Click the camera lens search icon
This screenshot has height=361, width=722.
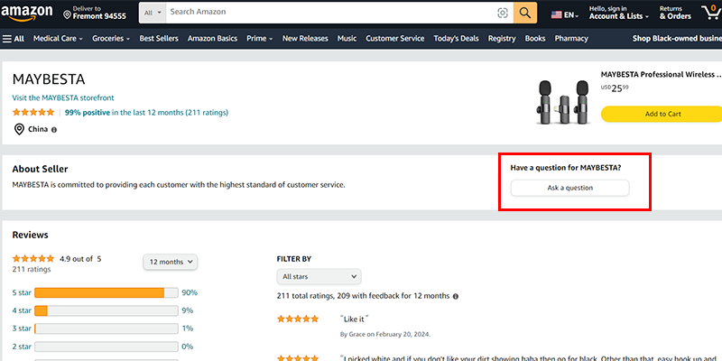click(x=503, y=13)
